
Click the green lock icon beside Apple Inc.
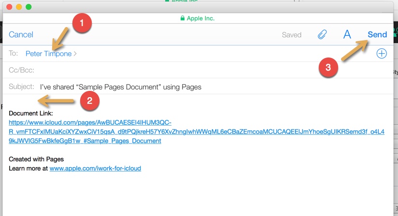(182, 18)
